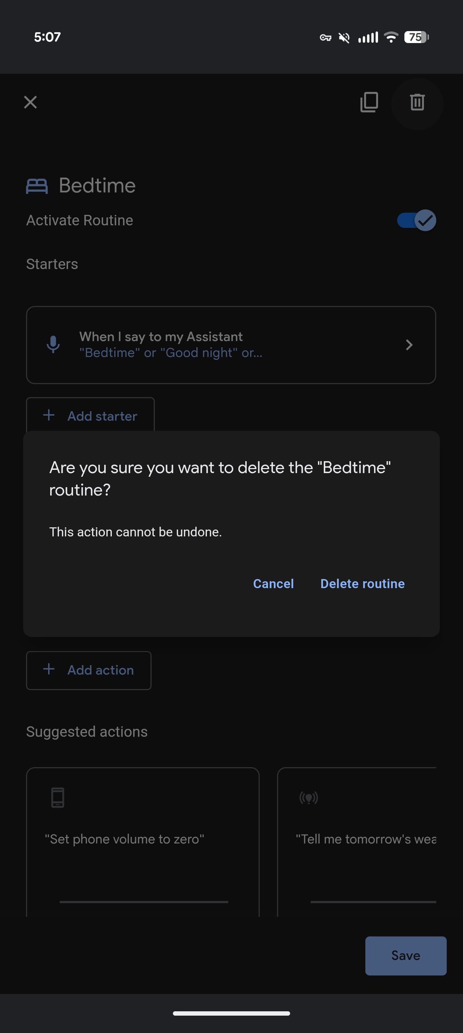Toggle the Activate Routine switch
The height and width of the screenshot is (1033, 463).
[416, 220]
